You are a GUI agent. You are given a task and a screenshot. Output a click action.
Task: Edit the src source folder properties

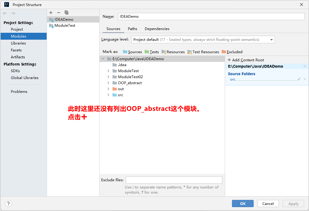[299, 79]
